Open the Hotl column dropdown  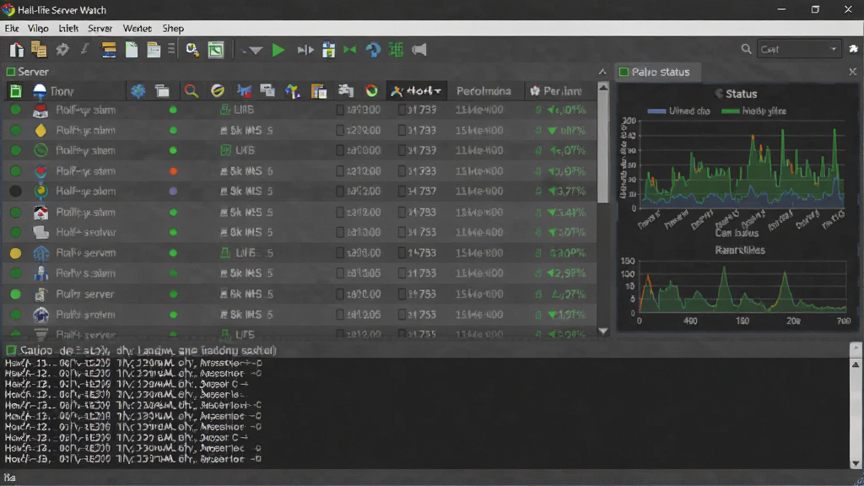[438, 91]
